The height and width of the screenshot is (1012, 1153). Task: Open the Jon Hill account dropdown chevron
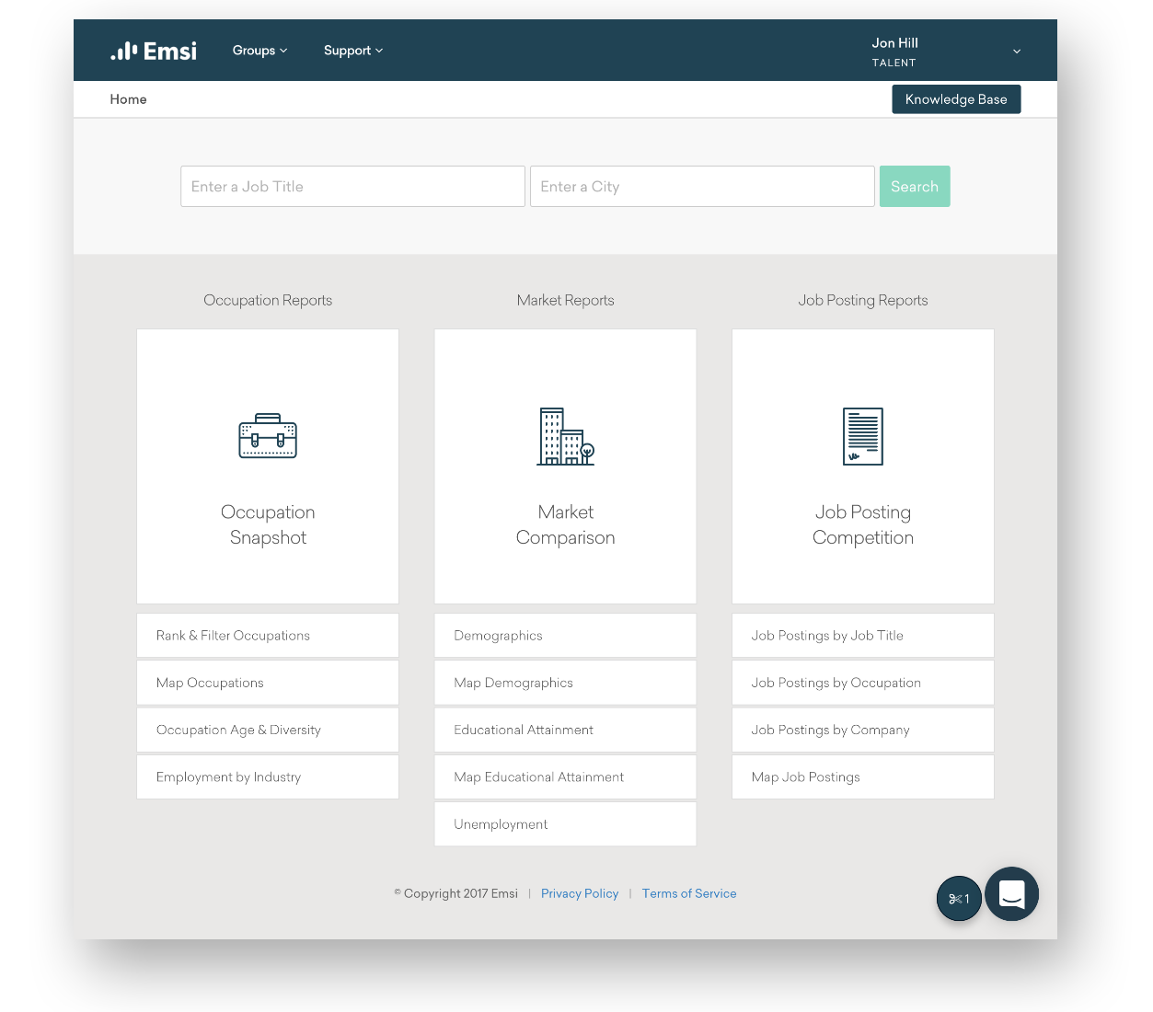pyautogui.click(x=1017, y=52)
